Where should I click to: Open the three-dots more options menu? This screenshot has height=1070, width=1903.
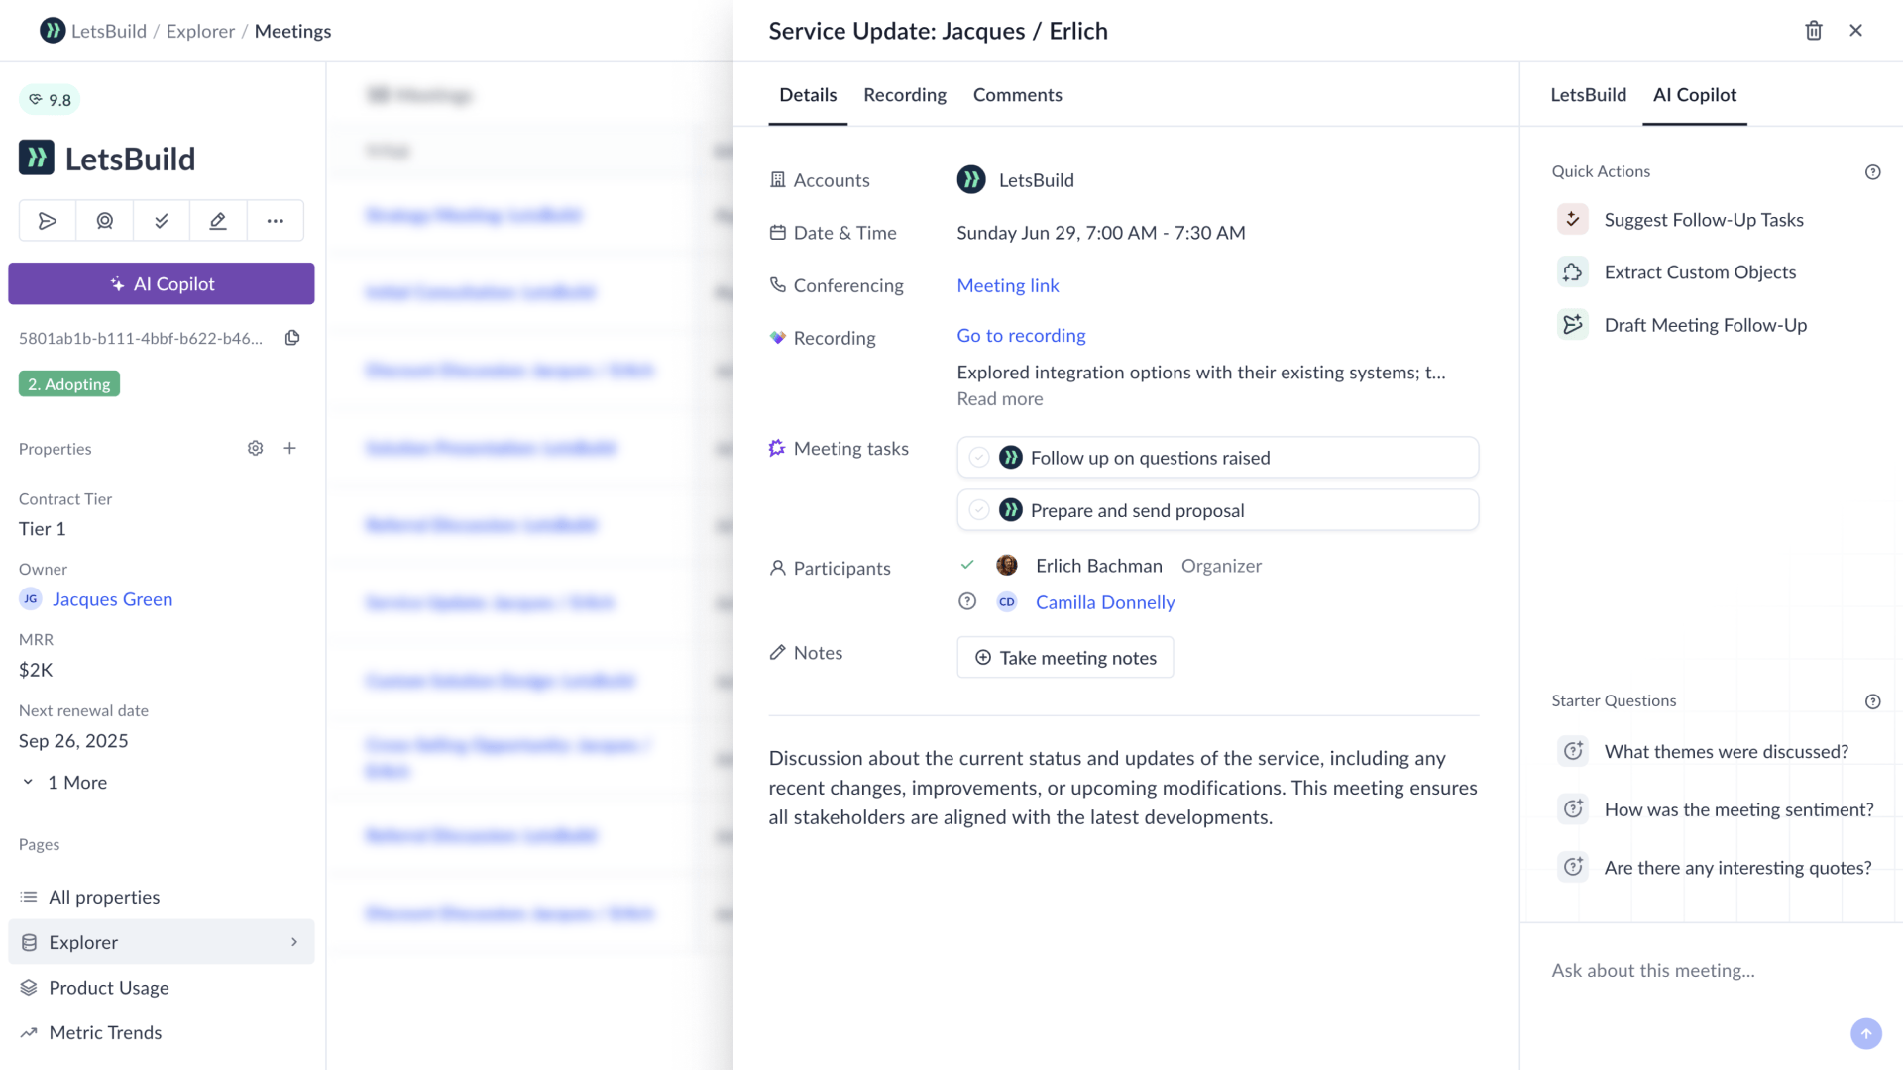(275, 220)
